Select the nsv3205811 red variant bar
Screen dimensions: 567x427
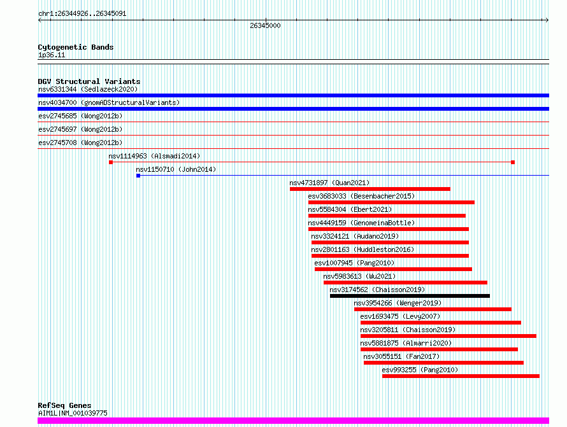tap(449, 336)
